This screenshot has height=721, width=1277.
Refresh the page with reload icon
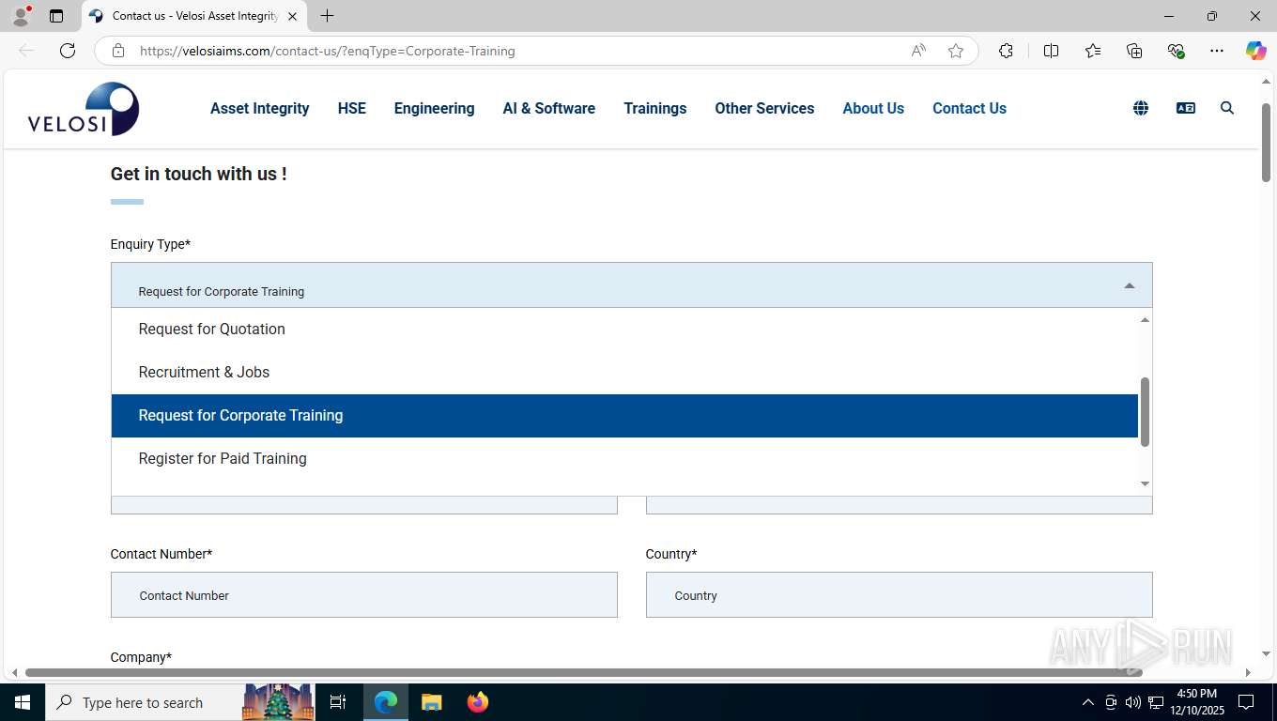click(68, 51)
